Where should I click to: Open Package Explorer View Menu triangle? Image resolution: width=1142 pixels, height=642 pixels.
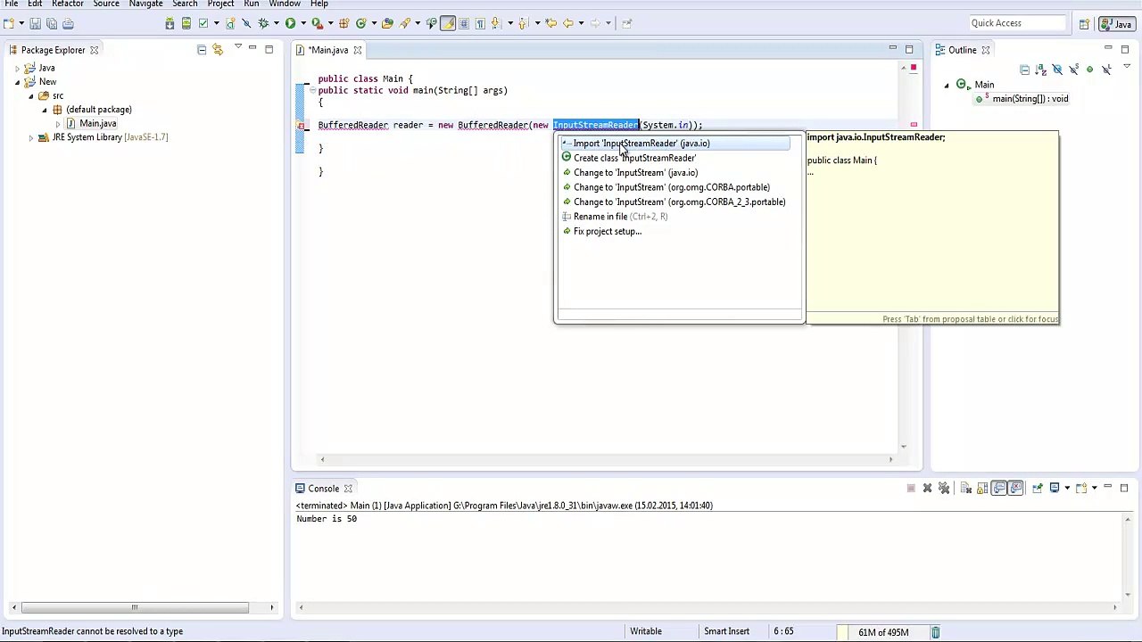237,48
